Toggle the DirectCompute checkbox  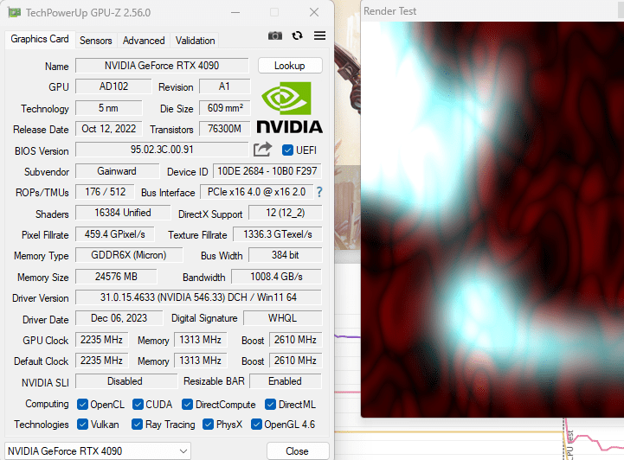tap(188, 405)
